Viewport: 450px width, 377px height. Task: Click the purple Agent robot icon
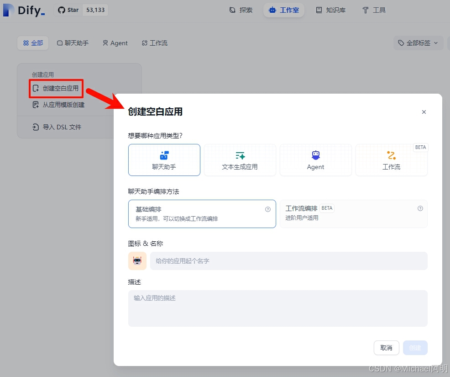[316, 155]
